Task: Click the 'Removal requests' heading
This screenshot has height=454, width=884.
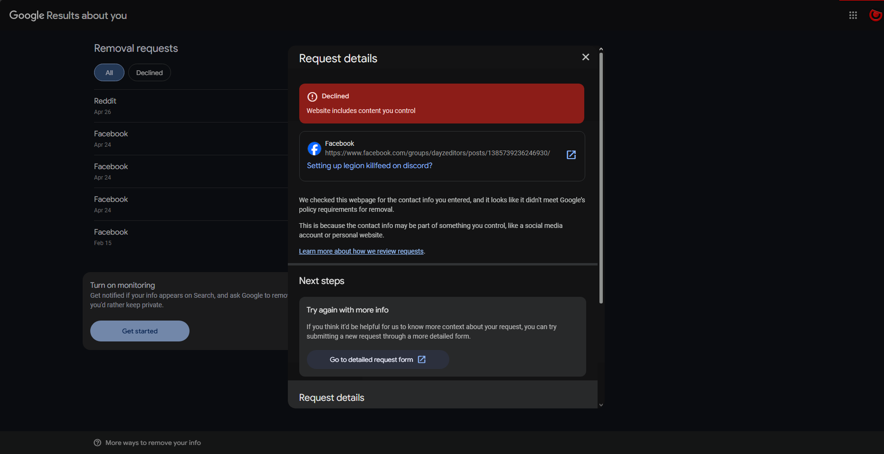Action: [x=136, y=48]
